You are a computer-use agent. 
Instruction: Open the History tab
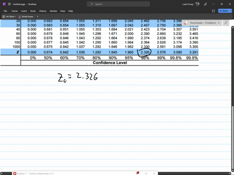point(42,11)
